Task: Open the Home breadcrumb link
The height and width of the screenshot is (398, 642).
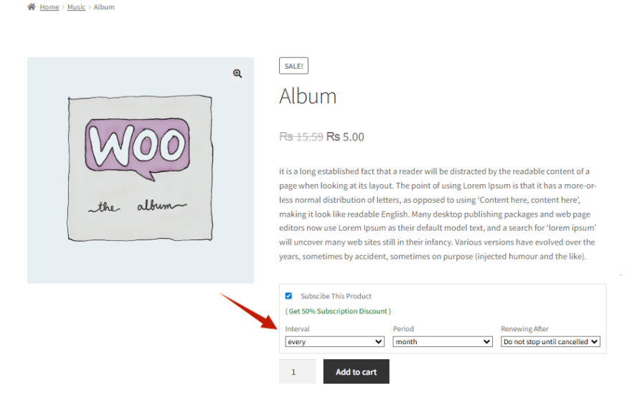Action: (x=49, y=7)
